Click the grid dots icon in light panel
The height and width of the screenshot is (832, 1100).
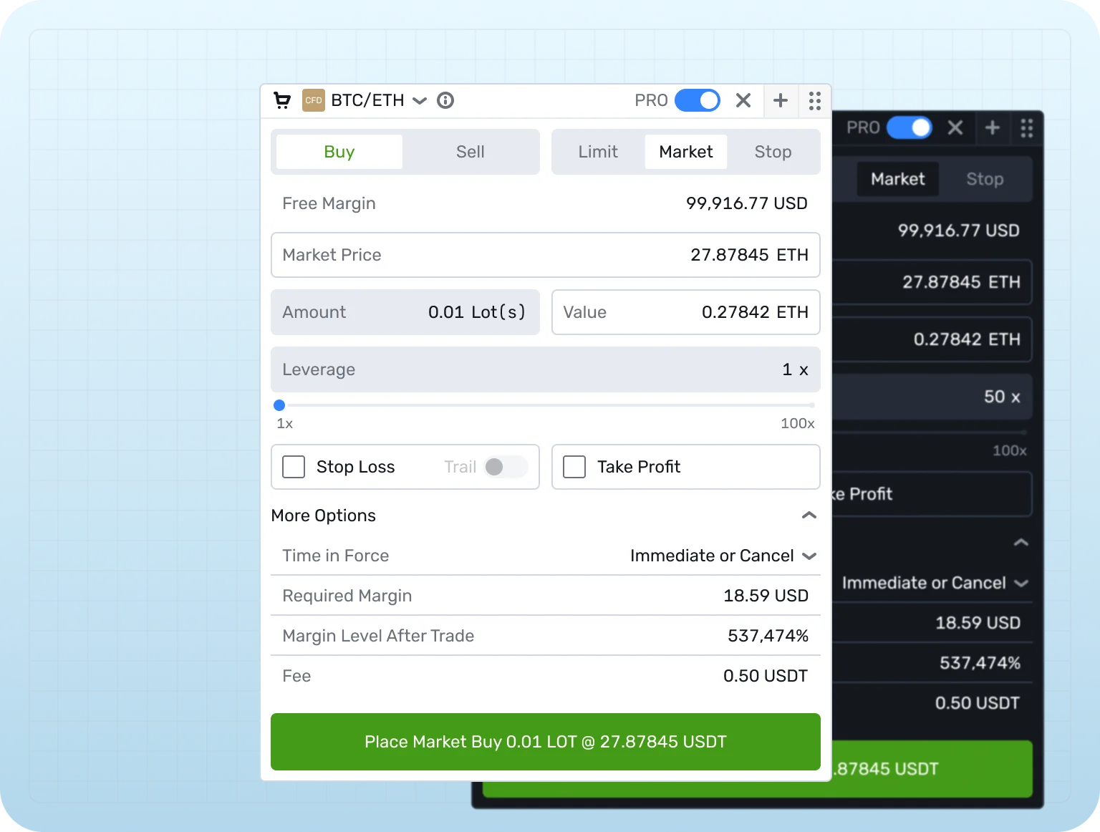[814, 101]
